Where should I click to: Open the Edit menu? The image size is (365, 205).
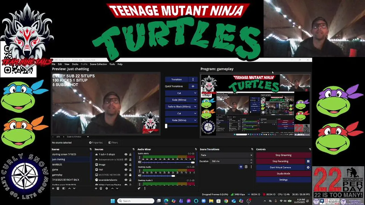(60, 64)
